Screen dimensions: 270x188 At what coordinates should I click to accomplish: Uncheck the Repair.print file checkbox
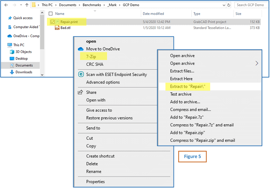point(52,22)
